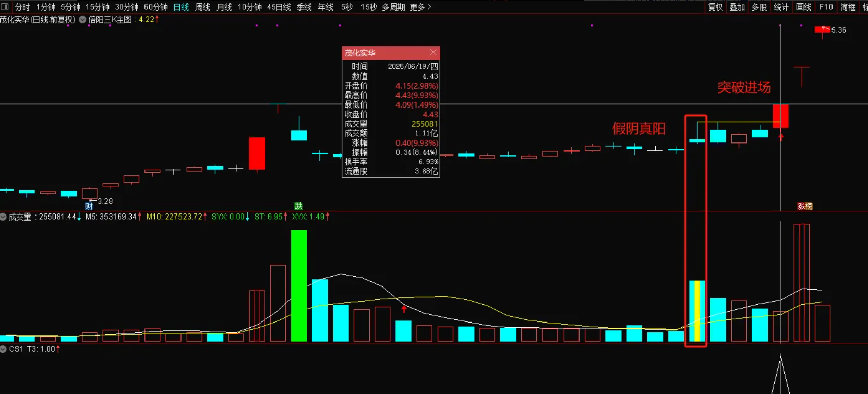Click the red up arrow below breakout candle
This screenshot has height=394, width=868.
pyautogui.click(x=781, y=137)
